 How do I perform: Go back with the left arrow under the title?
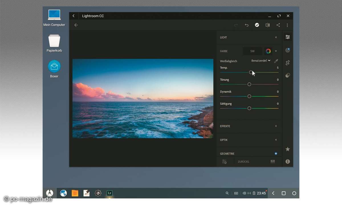coord(76,25)
